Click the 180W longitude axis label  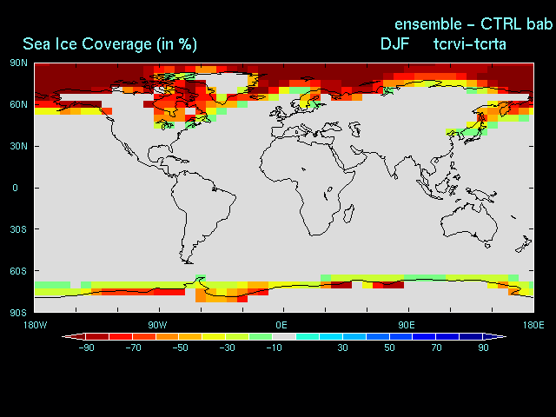point(34,325)
